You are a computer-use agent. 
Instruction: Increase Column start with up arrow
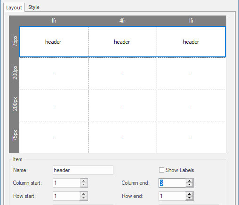pyautogui.click(x=83, y=181)
